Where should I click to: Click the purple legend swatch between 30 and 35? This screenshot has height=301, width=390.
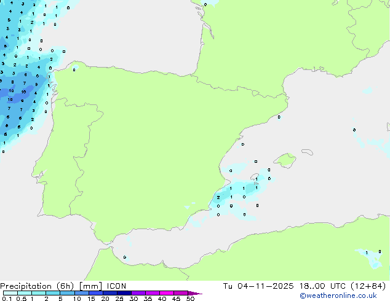[x=138, y=293]
